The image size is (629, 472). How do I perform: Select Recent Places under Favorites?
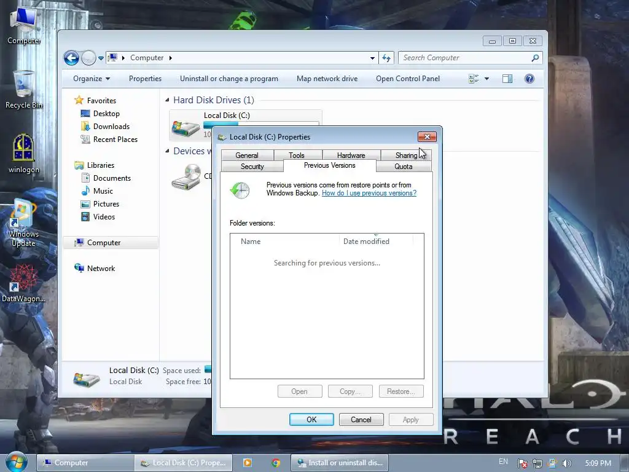109,140
